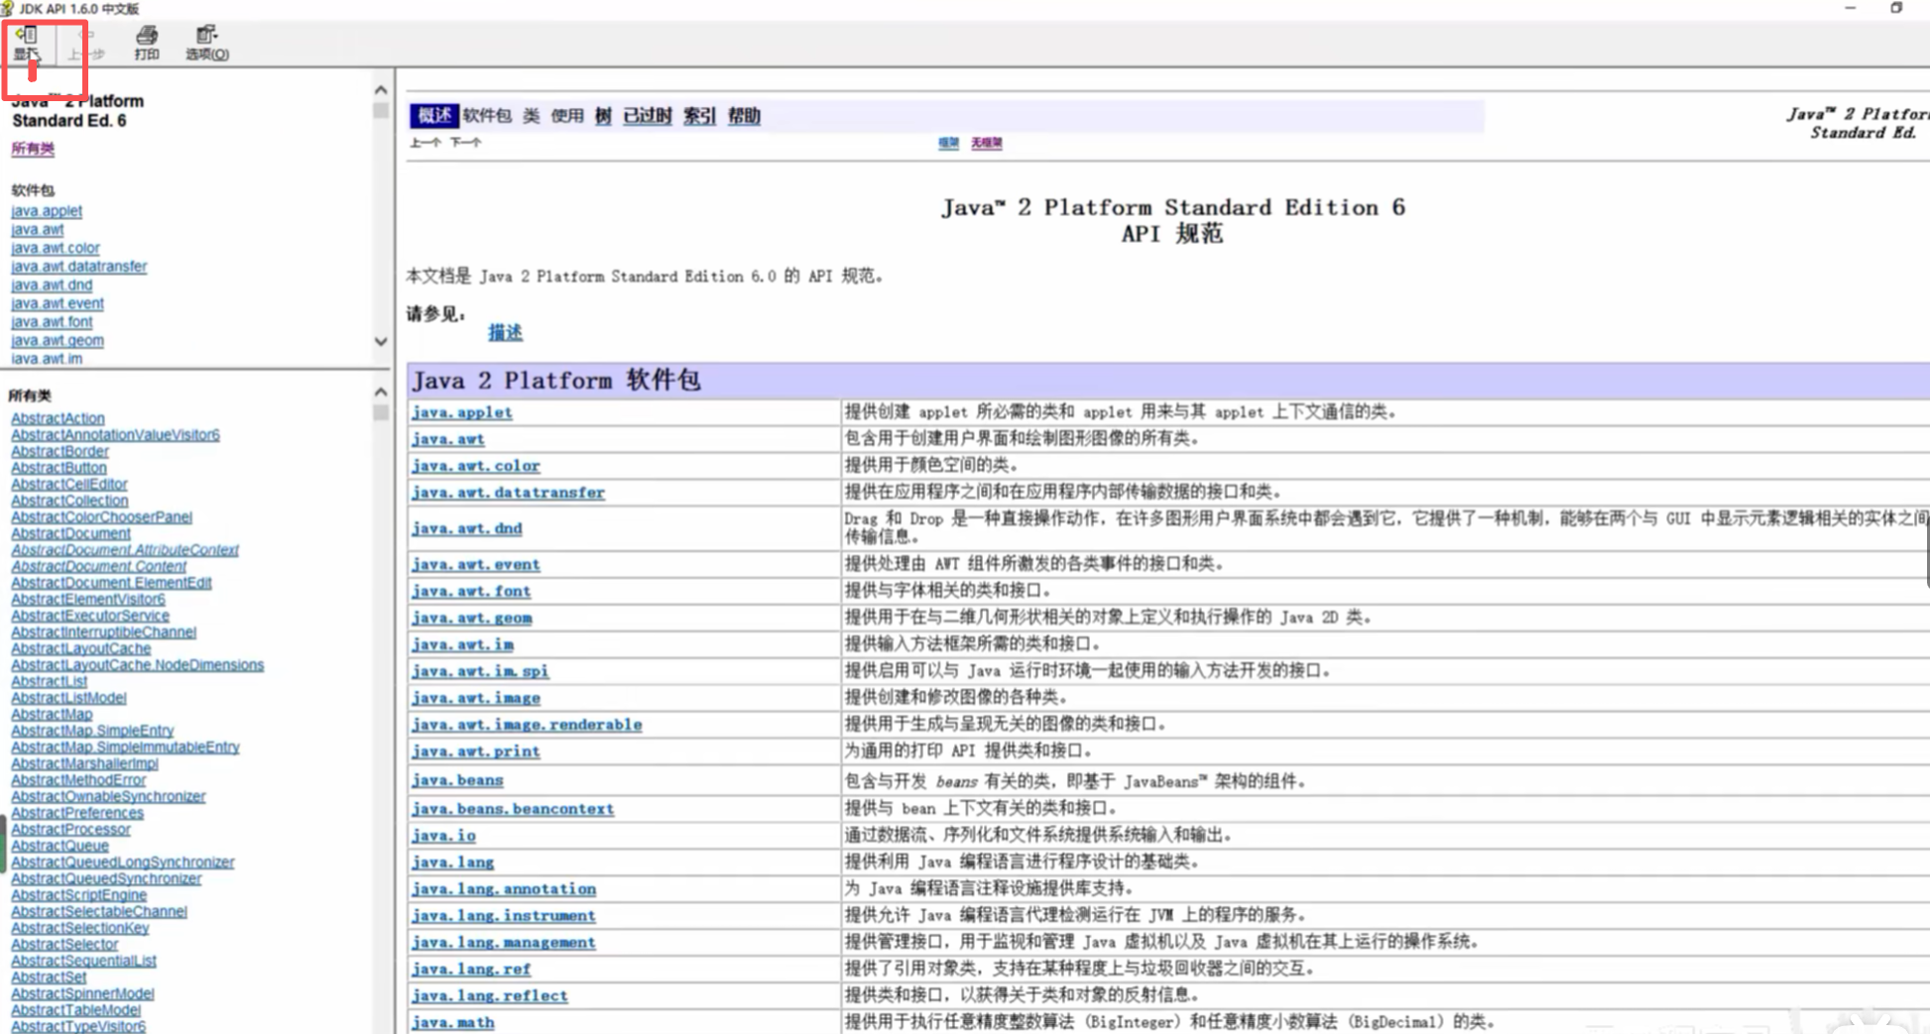Viewport: 1930px width, 1034px height.
Task: Open java.beans.beancontext package link
Action: [x=513, y=809]
